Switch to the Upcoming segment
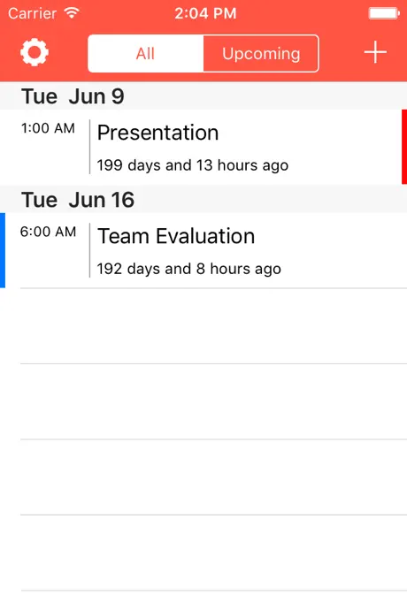The height and width of the screenshot is (610, 407). pos(261,54)
